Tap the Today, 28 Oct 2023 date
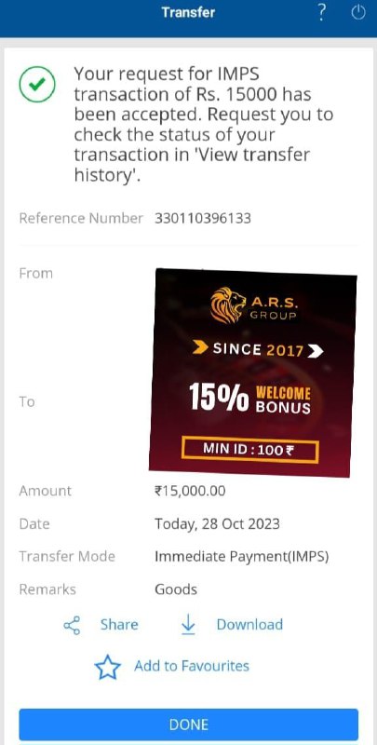 [x=217, y=524]
